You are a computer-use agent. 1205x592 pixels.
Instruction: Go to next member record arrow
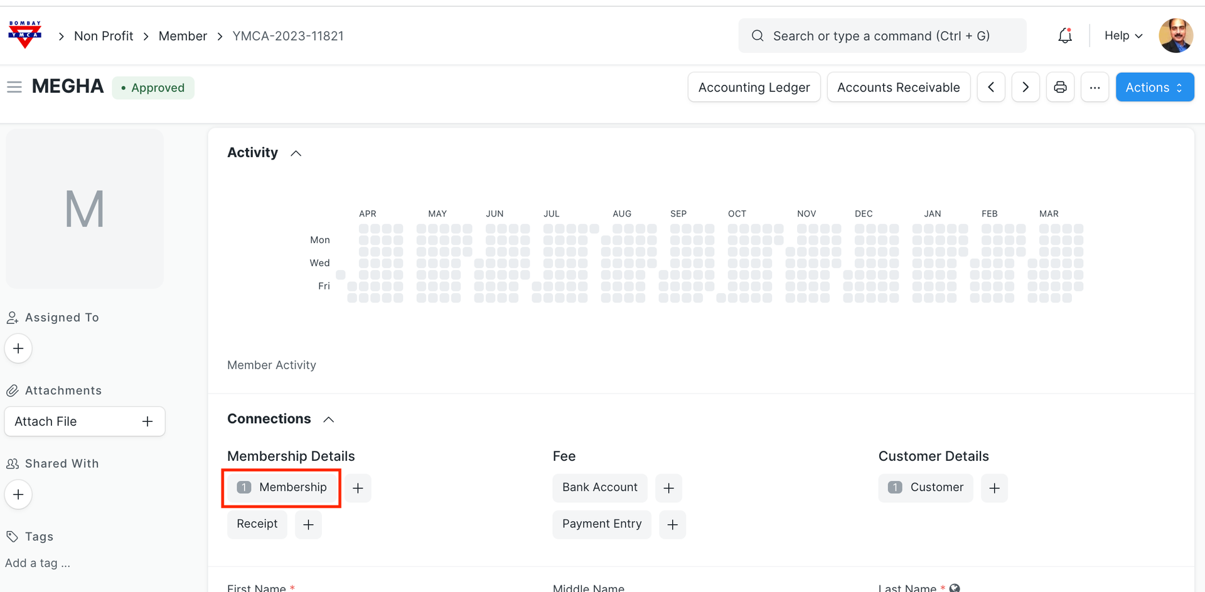point(1026,87)
